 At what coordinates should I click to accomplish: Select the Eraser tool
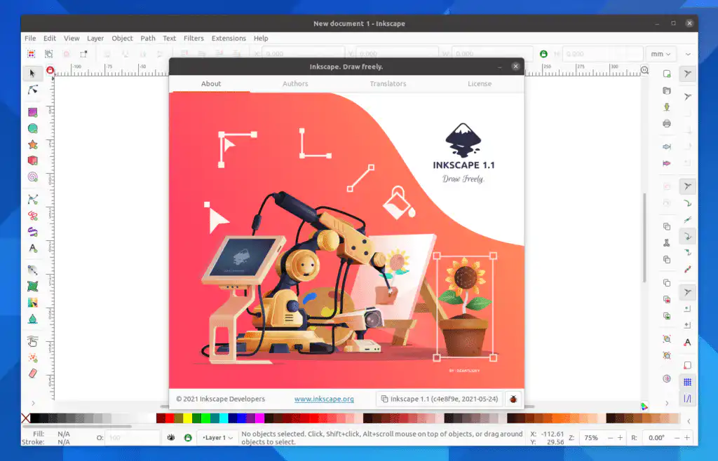click(x=32, y=373)
